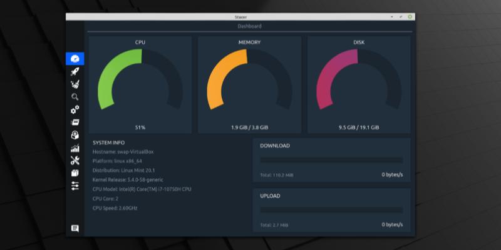Open the Processes window icon
The width and height of the screenshot is (501, 250).
coord(75,122)
